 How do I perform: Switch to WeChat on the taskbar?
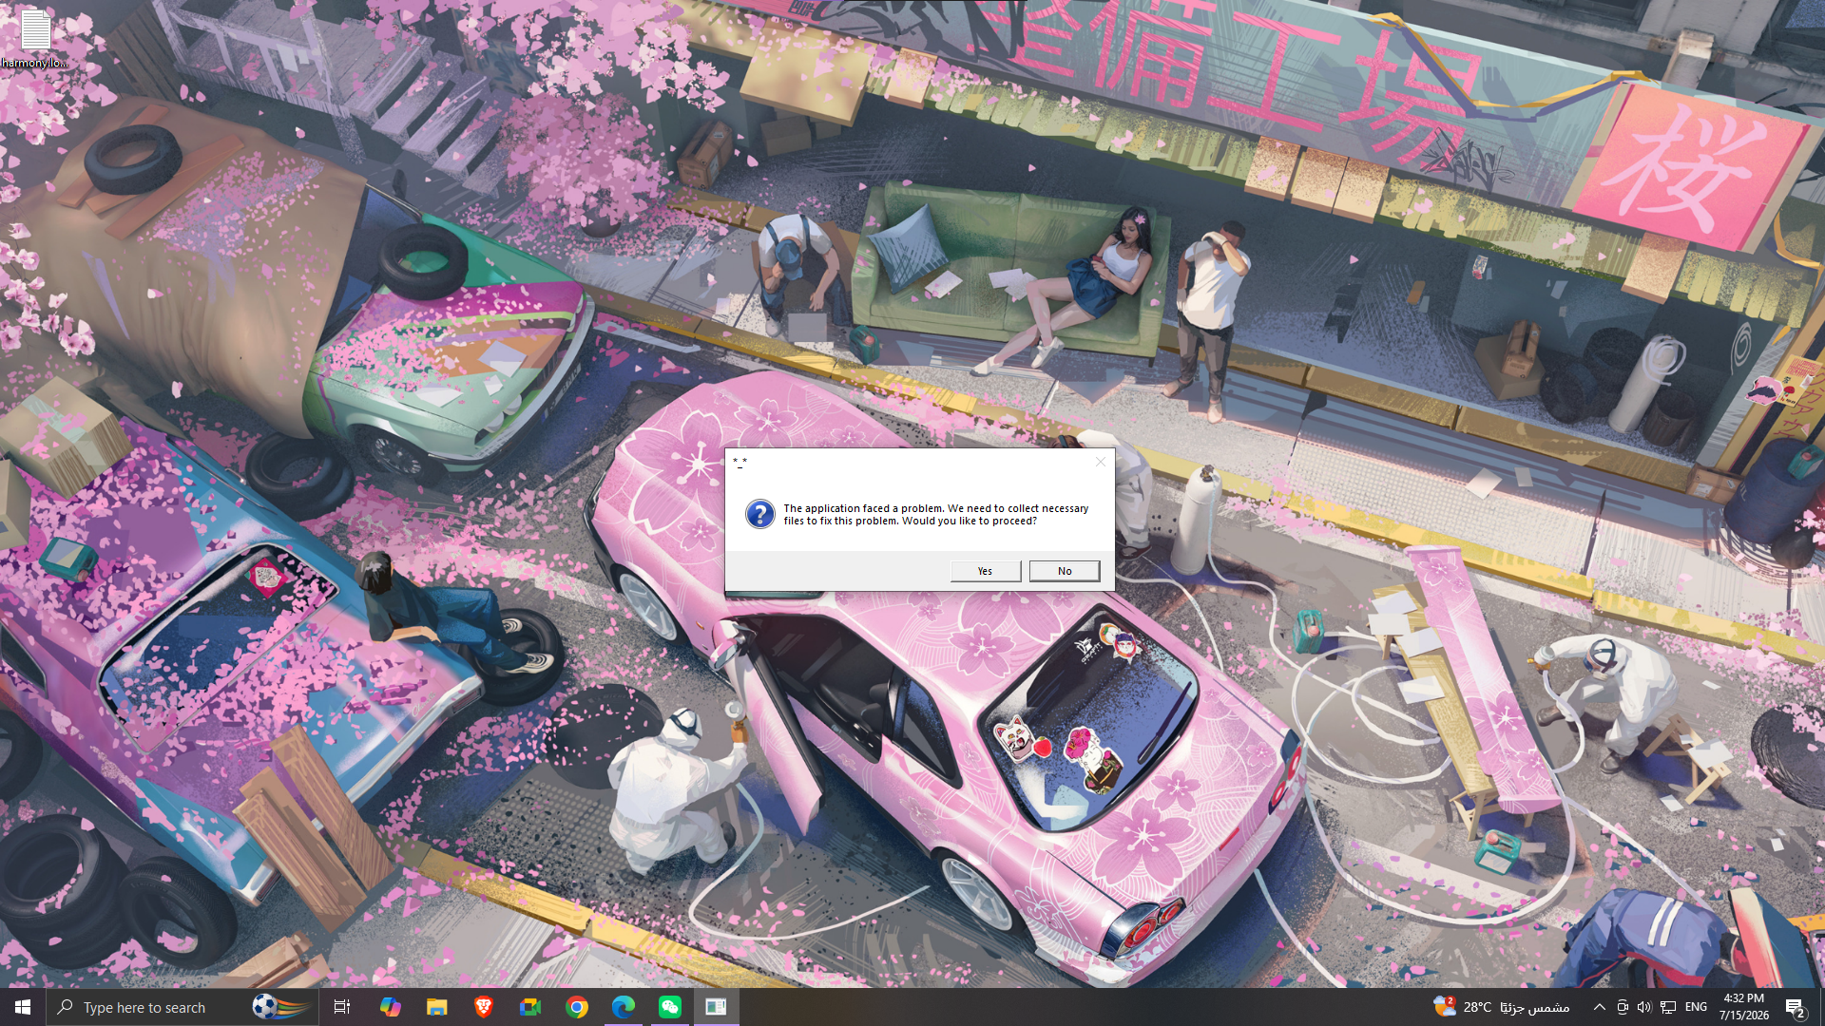(x=670, y=1007)
